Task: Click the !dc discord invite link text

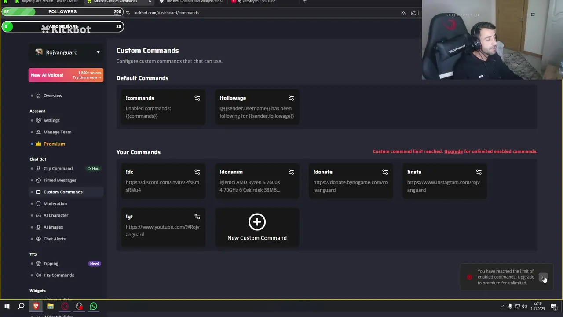Action: click(x=162, y=186)
